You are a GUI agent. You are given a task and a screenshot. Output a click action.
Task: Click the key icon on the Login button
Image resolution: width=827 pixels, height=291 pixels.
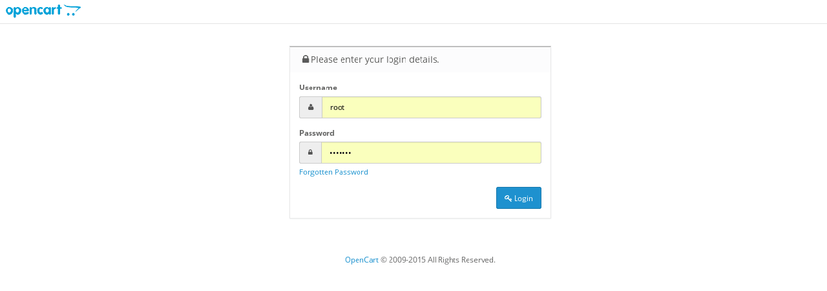[x=508, y=199]
